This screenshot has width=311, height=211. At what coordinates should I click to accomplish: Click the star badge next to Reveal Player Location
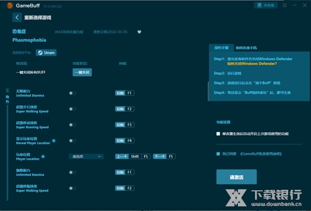click(x=54, y=141)
